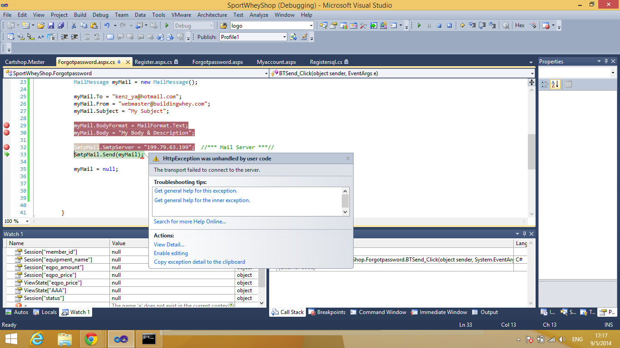Click the Breakpoints window toolbar icon

pyautogui.click(x=546, y=26)
